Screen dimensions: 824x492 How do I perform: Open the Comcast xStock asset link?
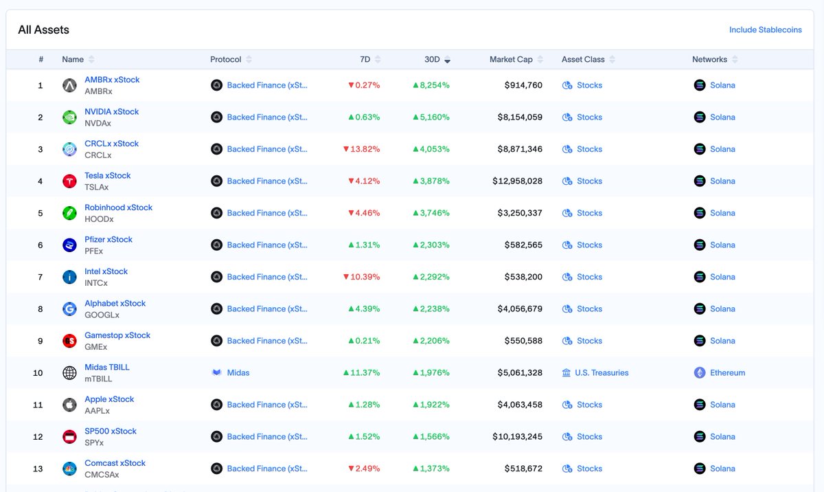click(115, 463)
